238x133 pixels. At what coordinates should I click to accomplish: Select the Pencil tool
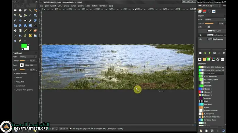tap(25, 31)
